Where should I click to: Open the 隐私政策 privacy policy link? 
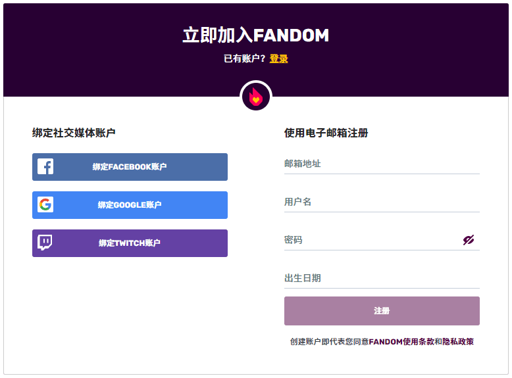tap(458, 342)
